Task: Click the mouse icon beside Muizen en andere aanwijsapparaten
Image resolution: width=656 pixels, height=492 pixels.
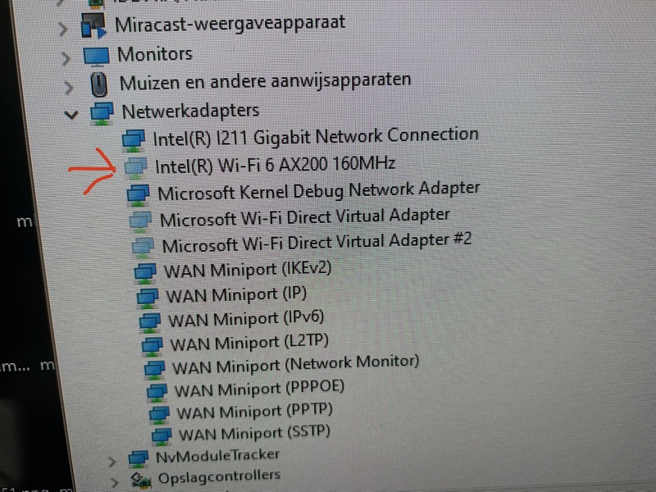Action: coord(98,84)
